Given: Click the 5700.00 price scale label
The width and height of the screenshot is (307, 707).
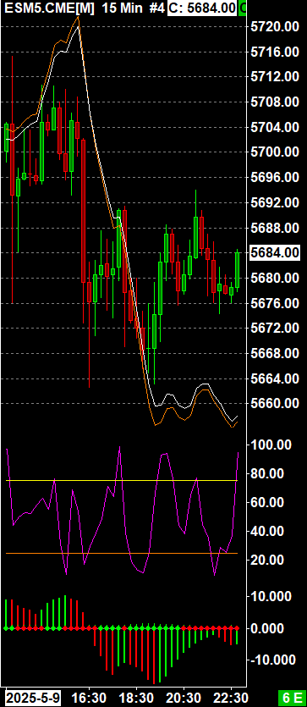Looking at the screenshot, I should click(275, 152).
